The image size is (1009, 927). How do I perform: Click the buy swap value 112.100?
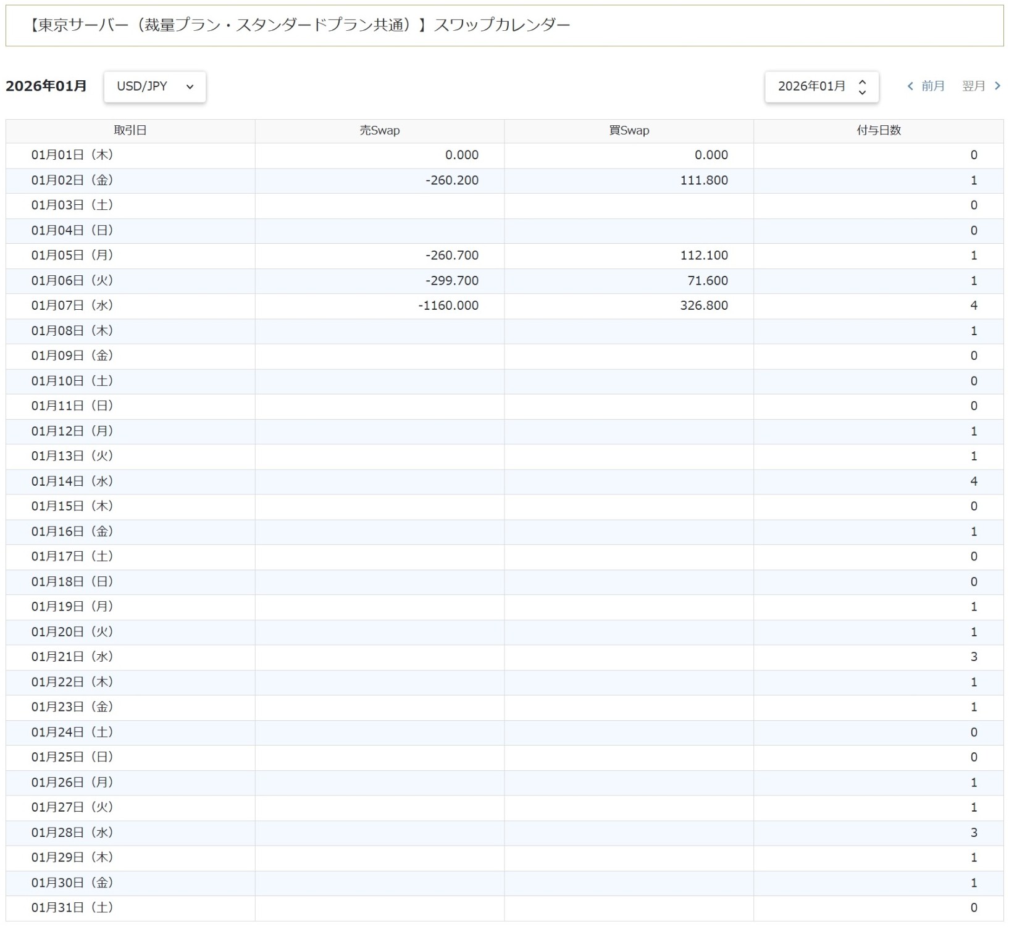coord(705,256)
